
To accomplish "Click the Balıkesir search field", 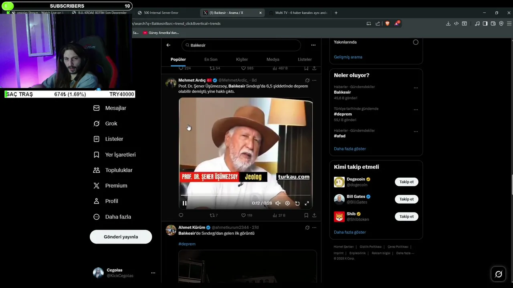I will pyautogui.click(x=241, y=45).
